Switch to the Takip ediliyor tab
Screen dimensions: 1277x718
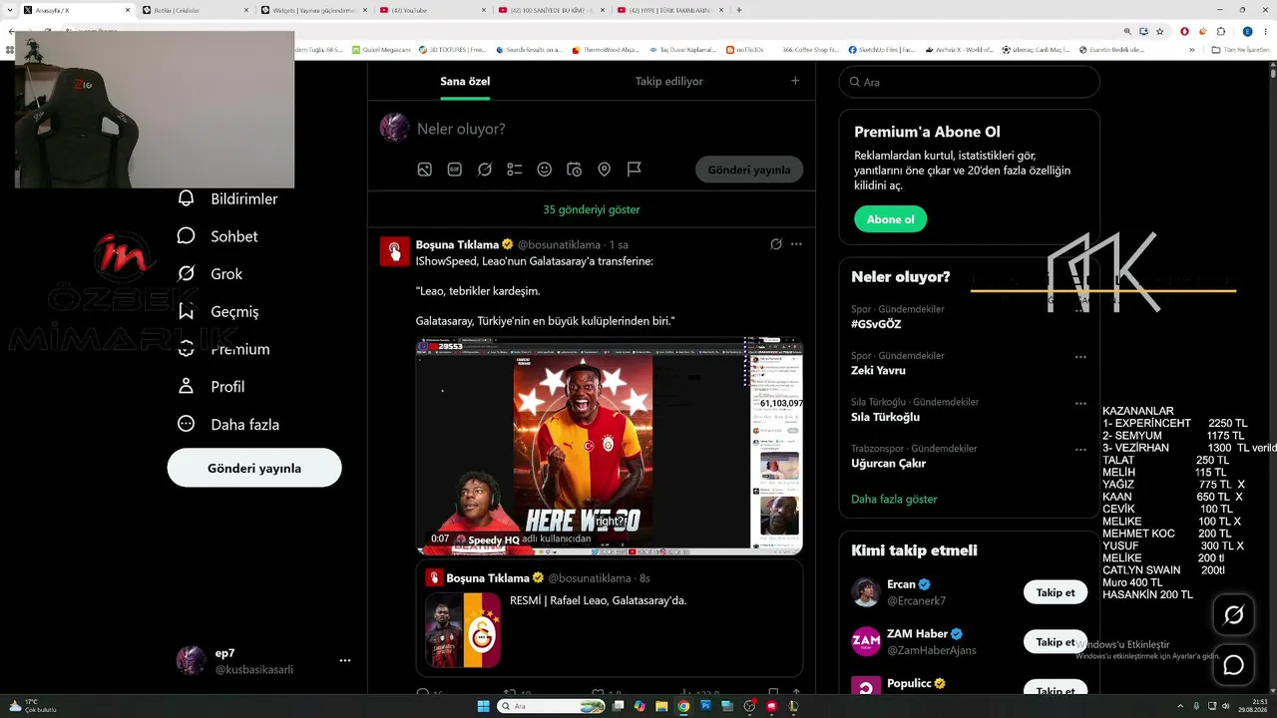click(669, 81)
